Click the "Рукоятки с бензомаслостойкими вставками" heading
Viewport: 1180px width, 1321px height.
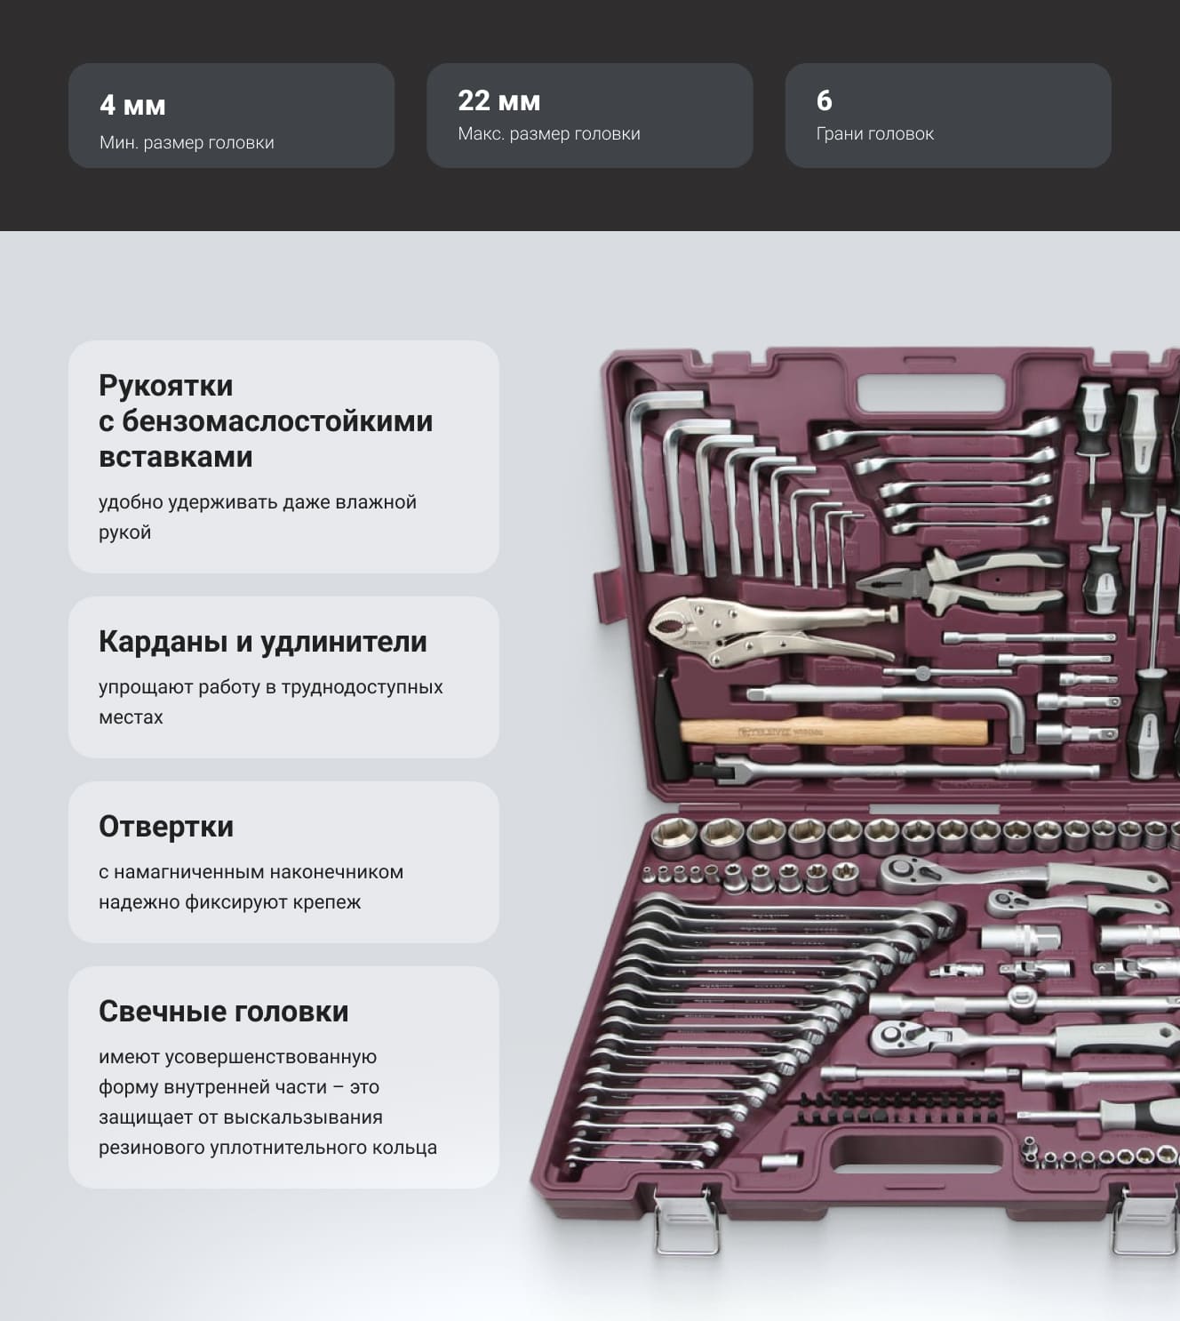266,420
